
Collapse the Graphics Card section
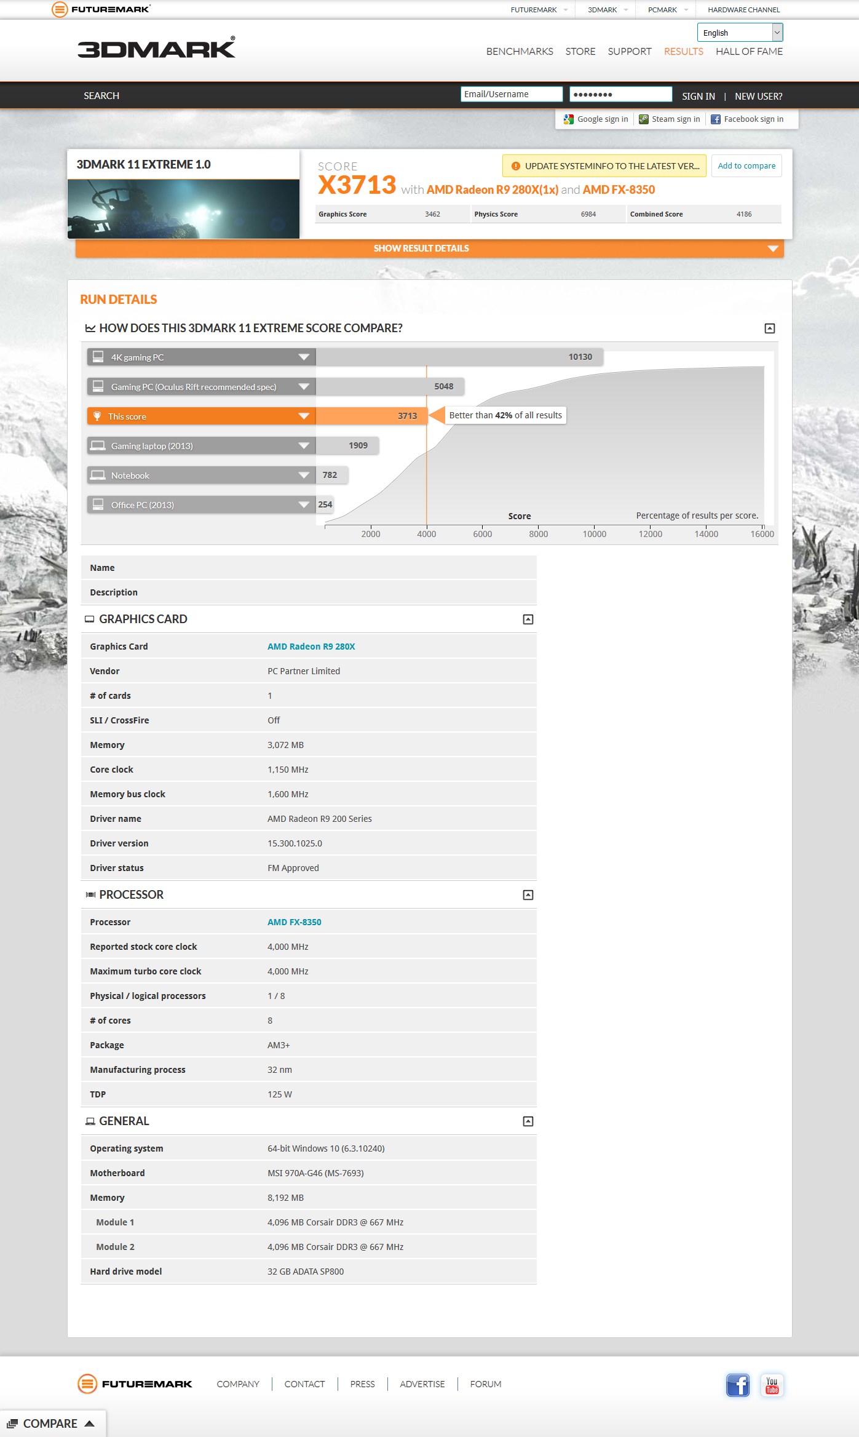tap(528, 619)
